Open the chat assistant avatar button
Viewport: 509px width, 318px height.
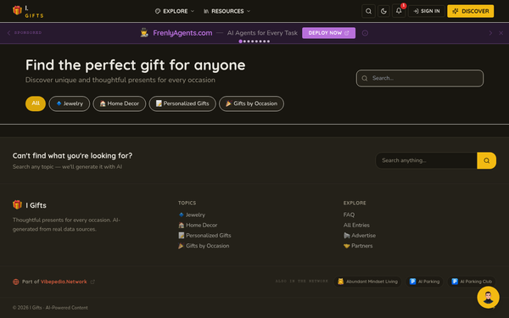click(489, 298)
